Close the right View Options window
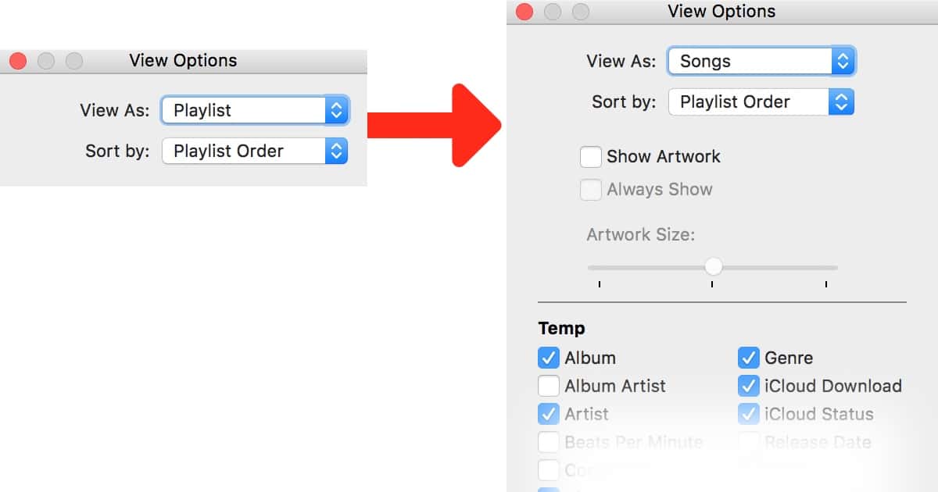 [x=524, y=12]
